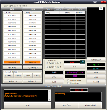This screenshot has height=110, width=107.
Task: Enable the Auto Refresh checkbox
Action: [x=68, y=81]
